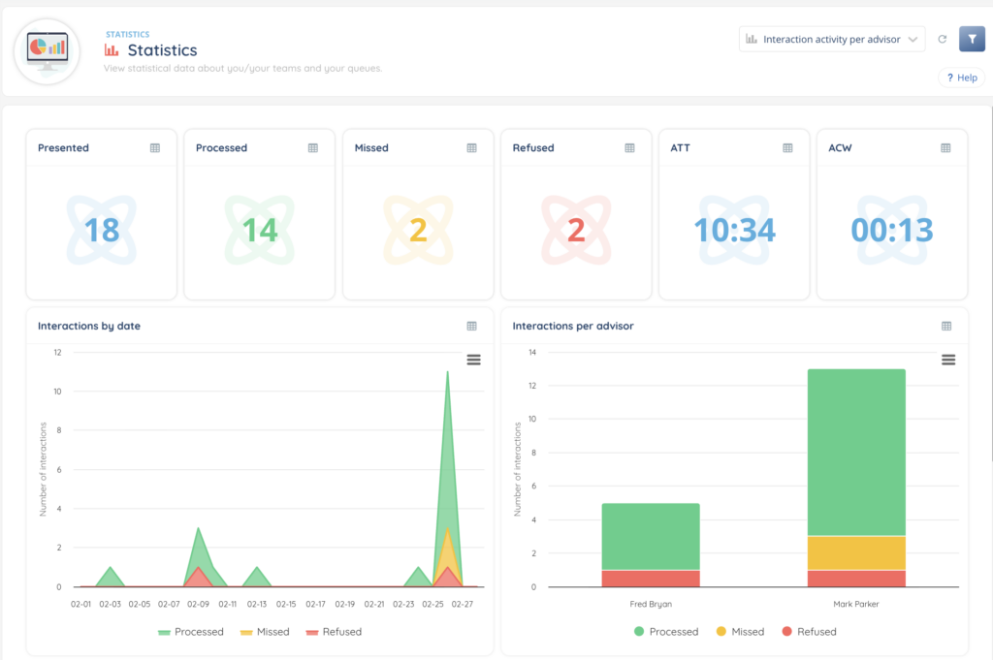This screenshot has height=660, width=993.
Task: Show data table for ACW card
Action: coord(945,148)
